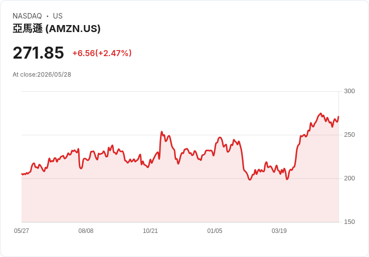Click the 250 horizontal gridline
This screenshot has height=257, width=369.
[180, 135]
